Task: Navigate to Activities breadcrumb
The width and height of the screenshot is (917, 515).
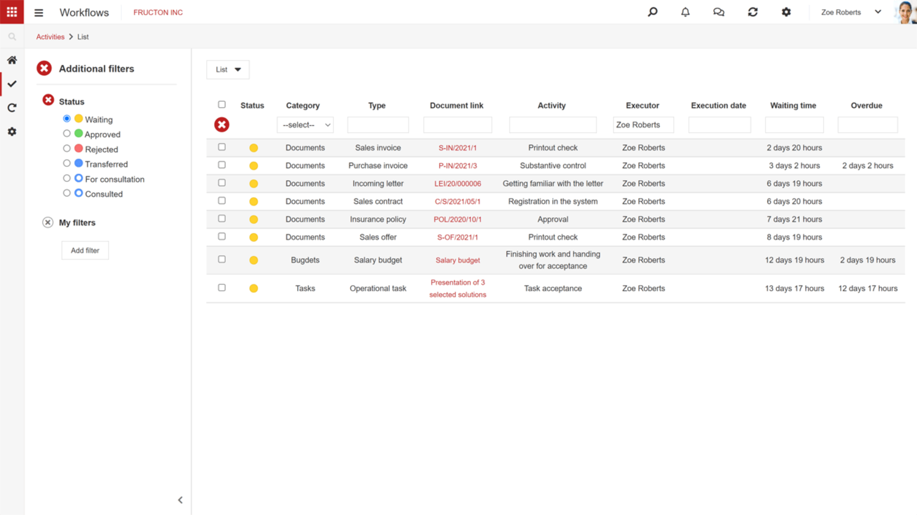Action: point(50,37)
